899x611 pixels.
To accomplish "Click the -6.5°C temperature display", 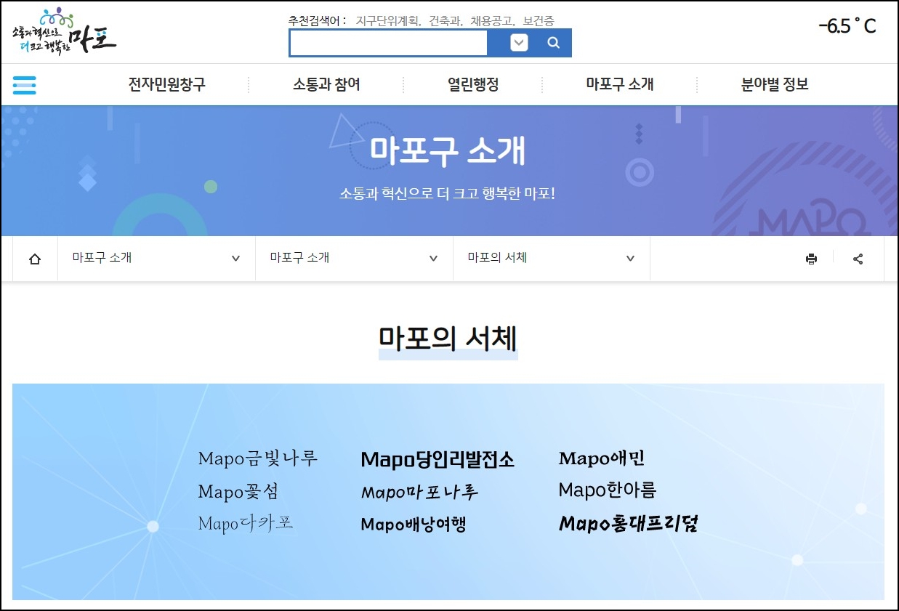I will point(847,26).
